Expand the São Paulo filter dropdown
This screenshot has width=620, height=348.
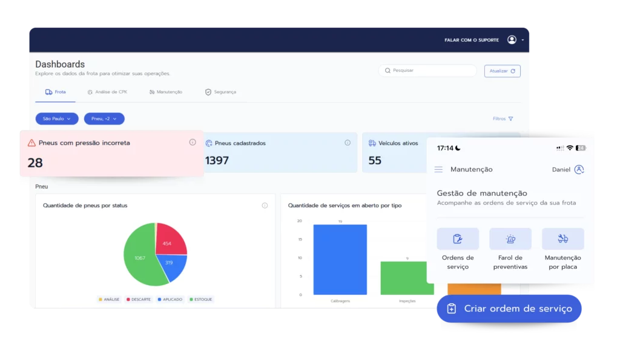(x=57, y=119)
